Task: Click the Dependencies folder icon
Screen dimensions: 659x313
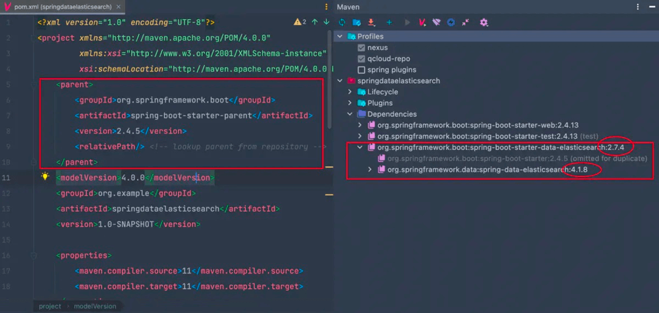Action: point(361,114)
